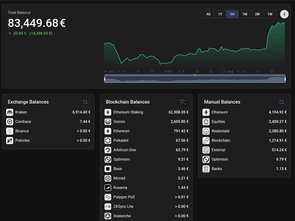
Task: Open the Realestate row label
Action: pos(220,131)
